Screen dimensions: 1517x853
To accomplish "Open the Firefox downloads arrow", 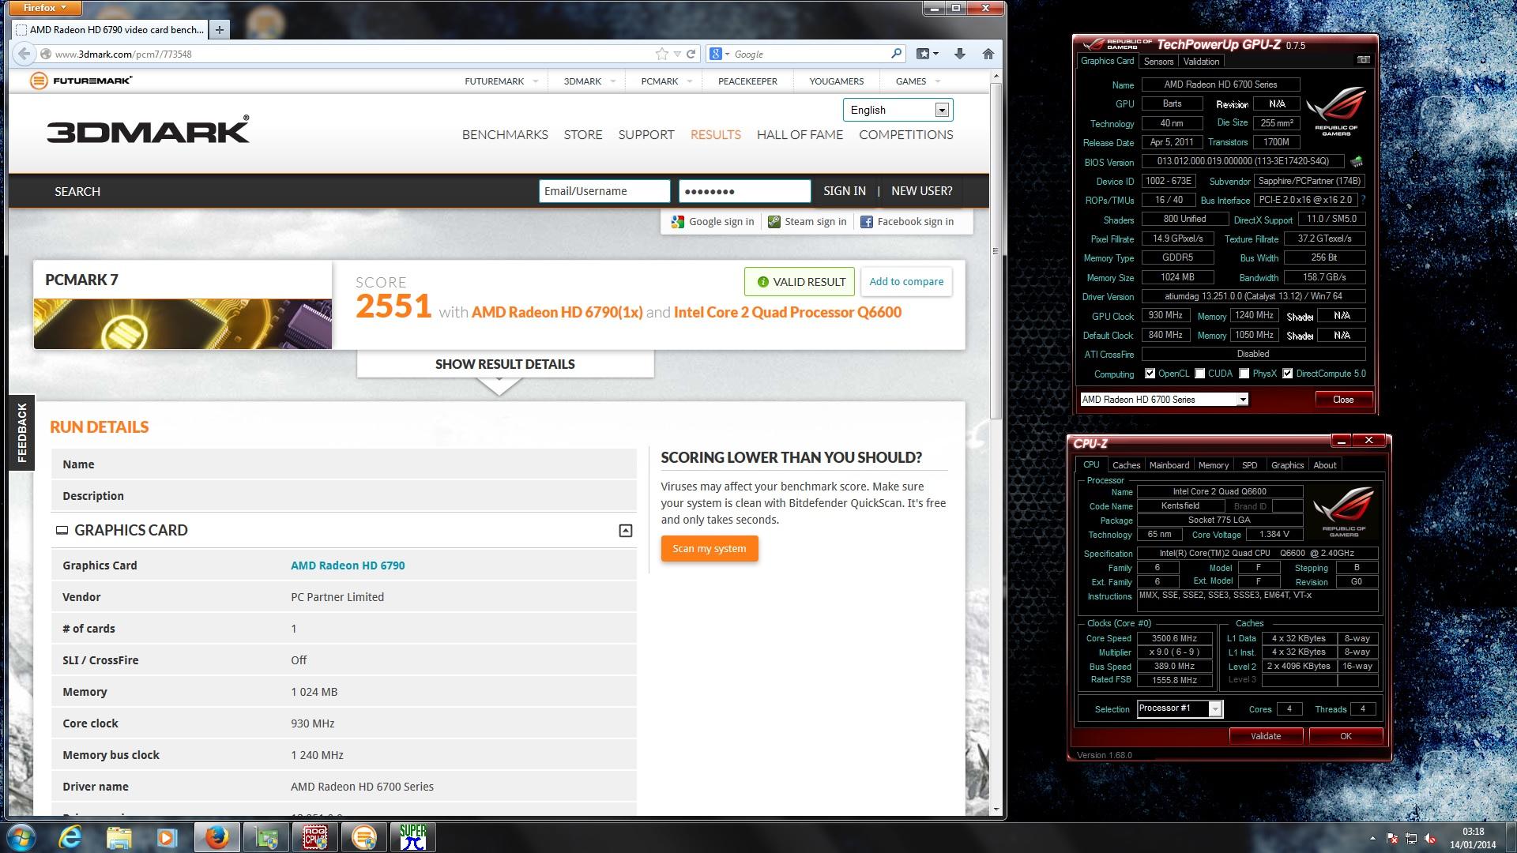I will 960,54.
